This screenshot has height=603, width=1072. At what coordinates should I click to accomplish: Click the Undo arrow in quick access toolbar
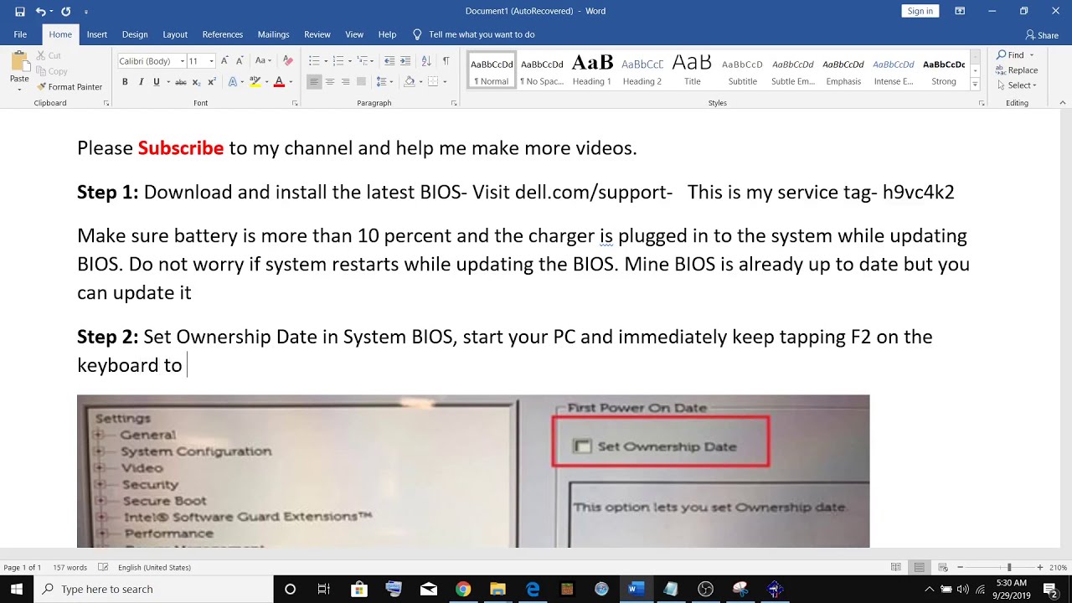40,12
